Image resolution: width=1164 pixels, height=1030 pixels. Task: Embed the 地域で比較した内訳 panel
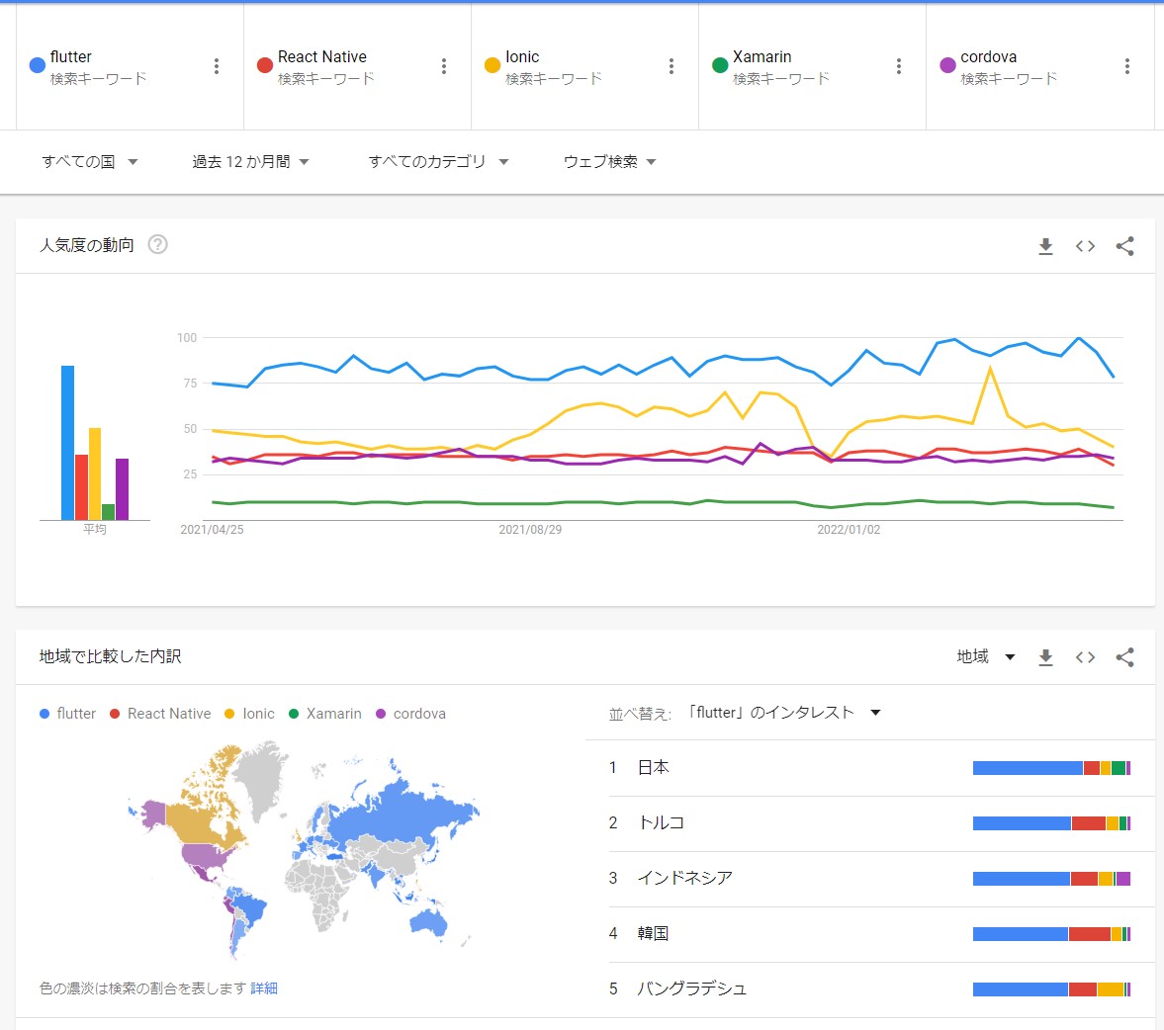click(1085, 656)
